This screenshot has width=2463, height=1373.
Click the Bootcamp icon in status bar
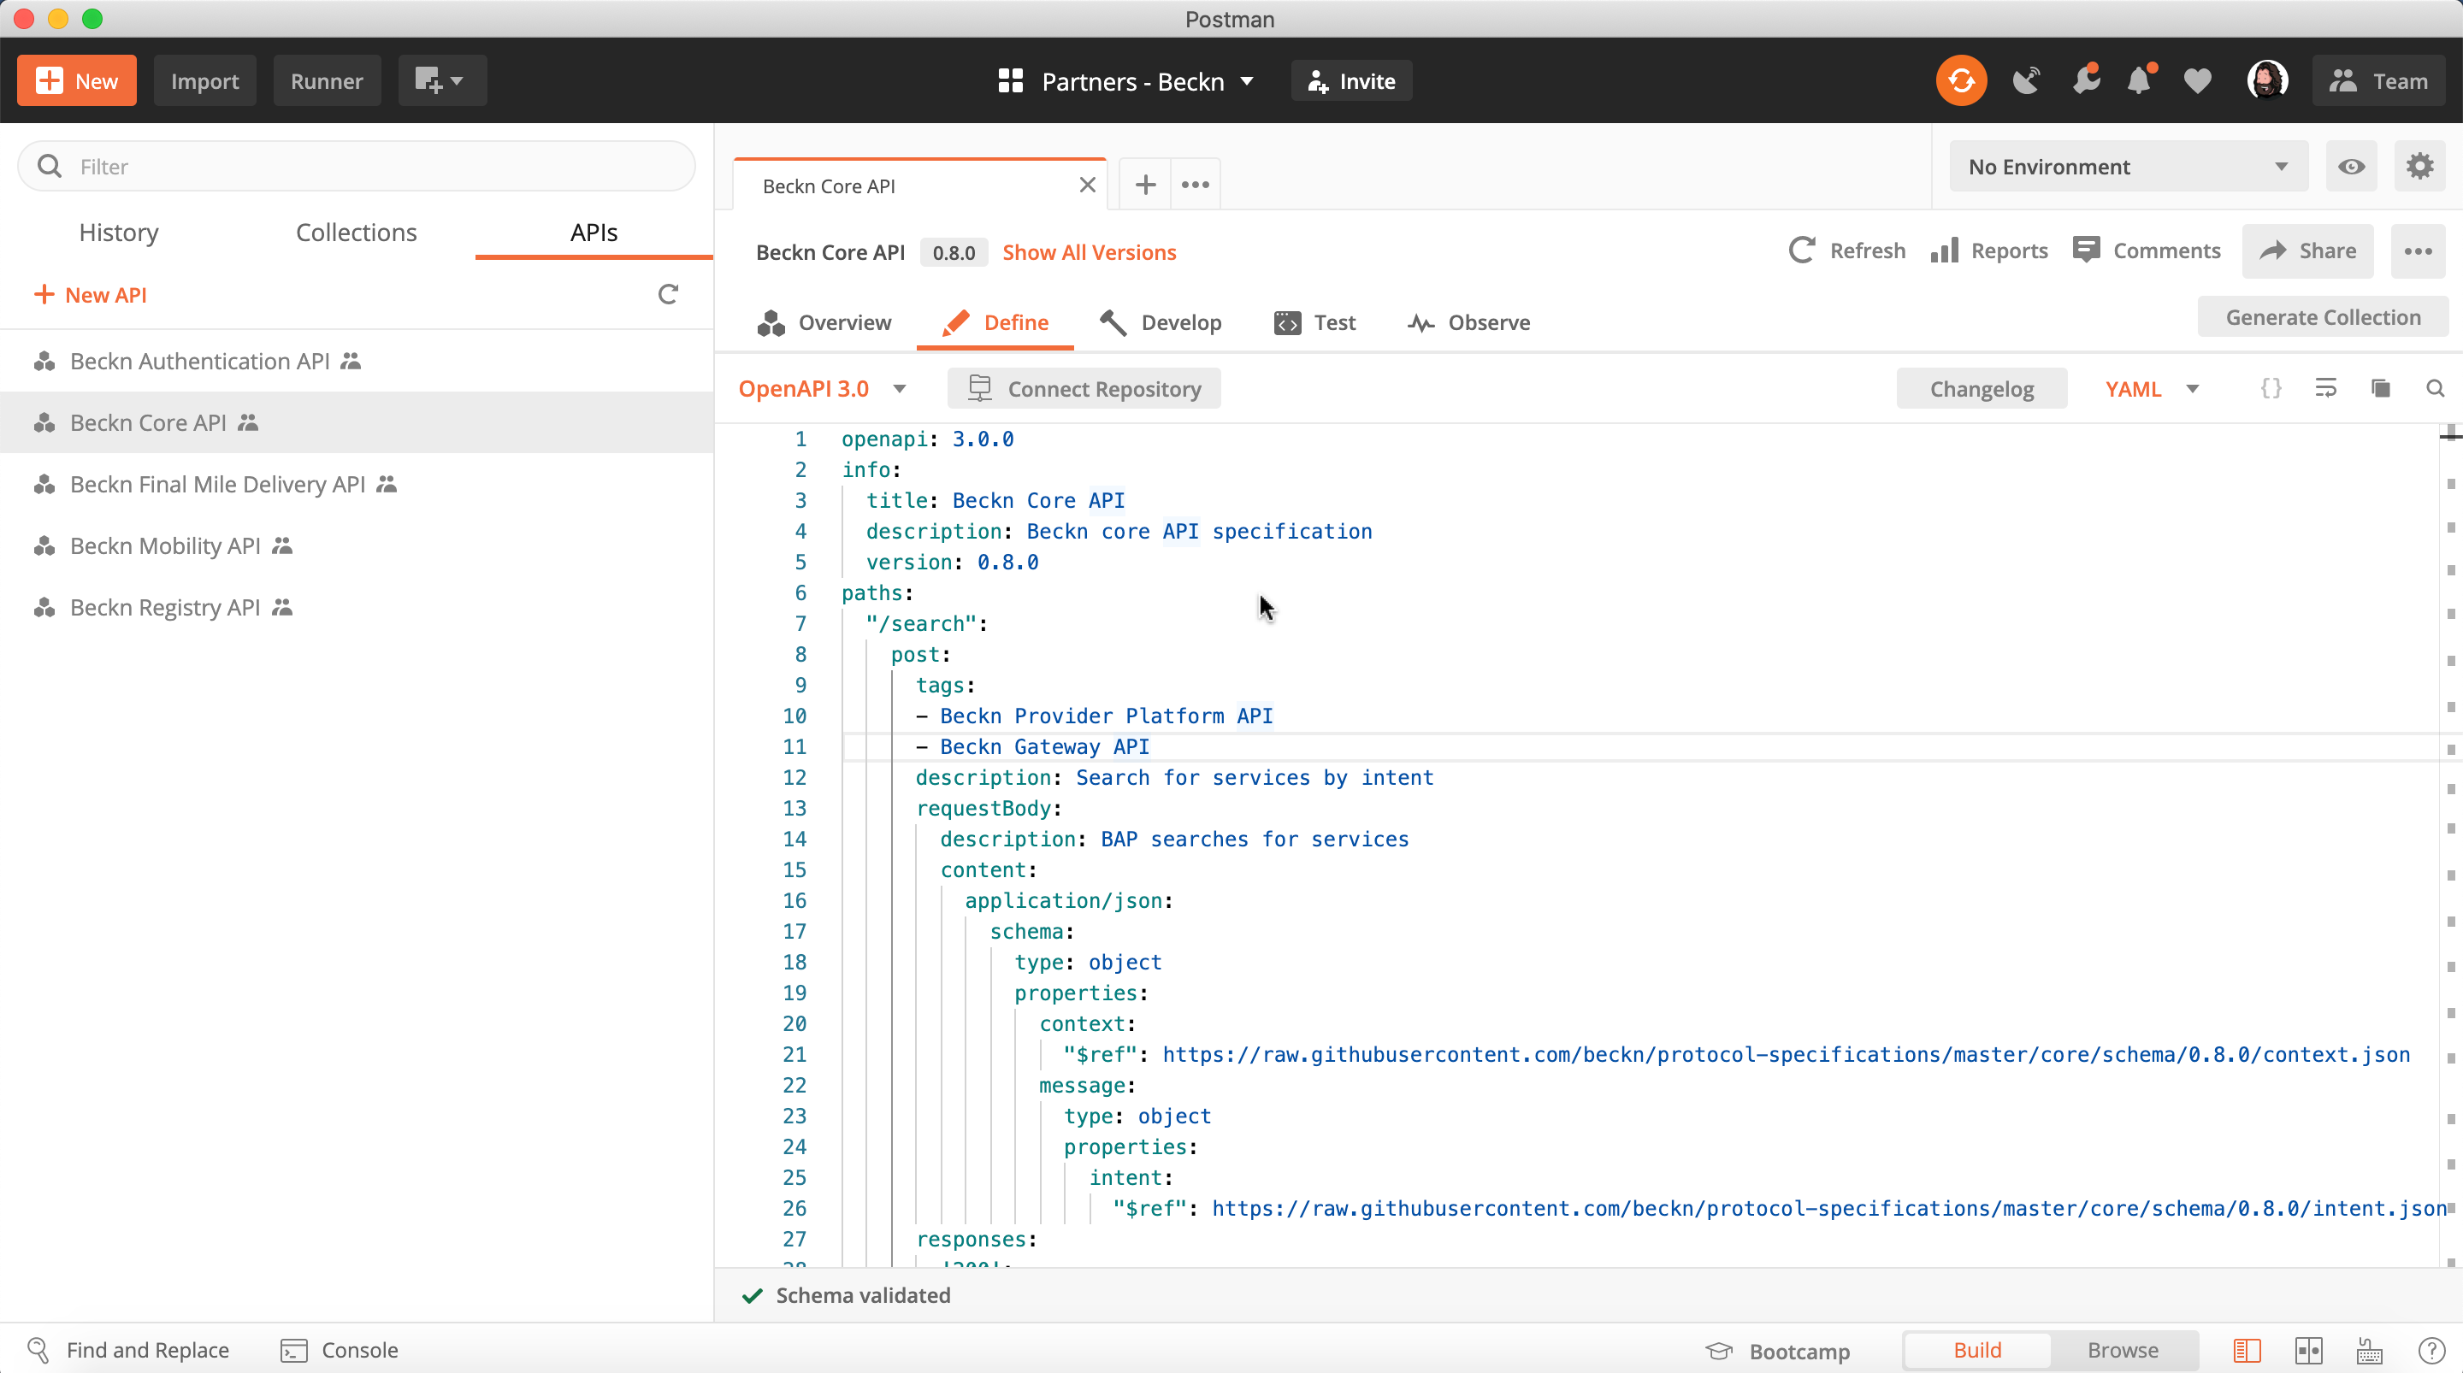click(1719, 1351)
